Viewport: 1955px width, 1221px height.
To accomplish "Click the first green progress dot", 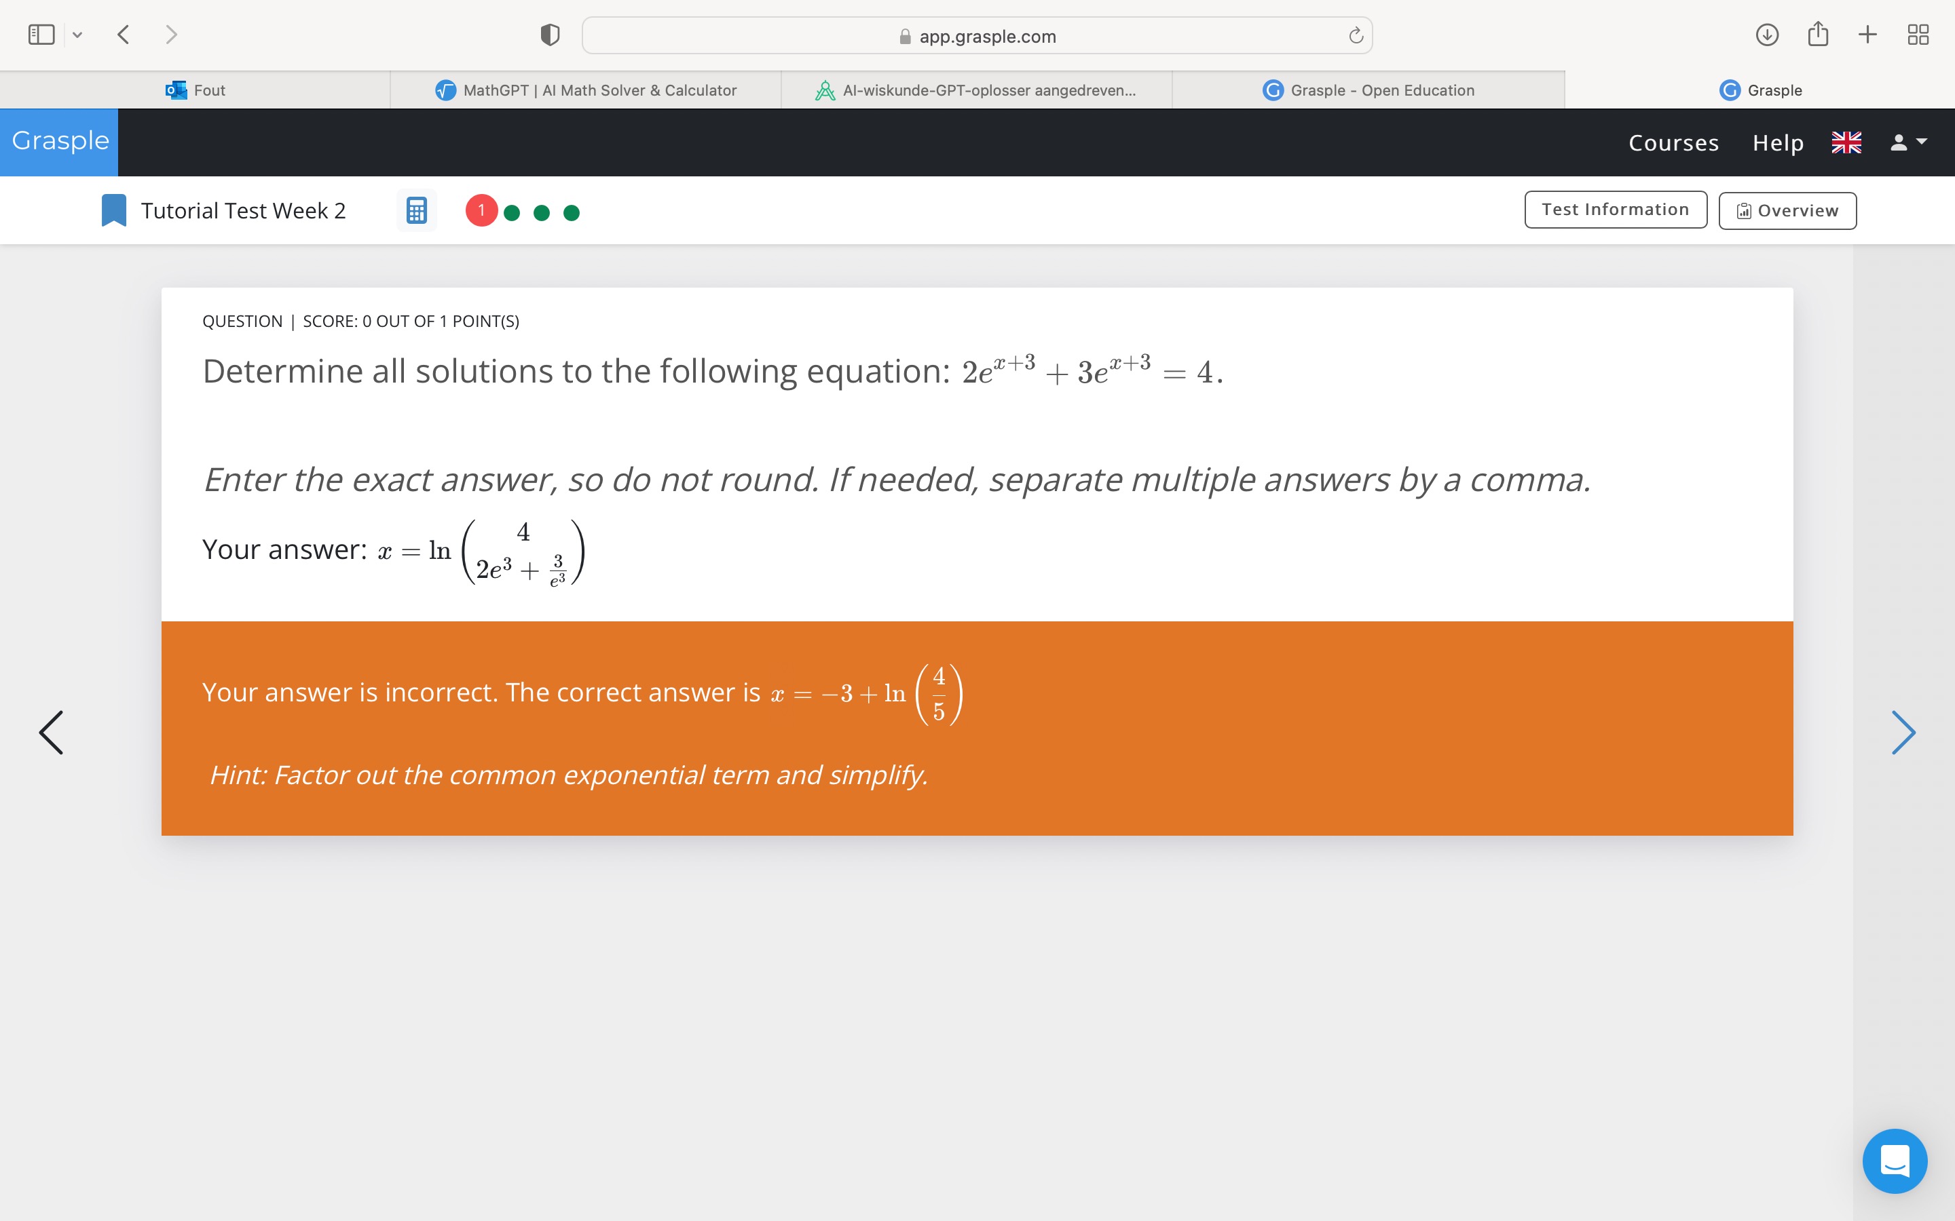I will [x=511, y=211].
